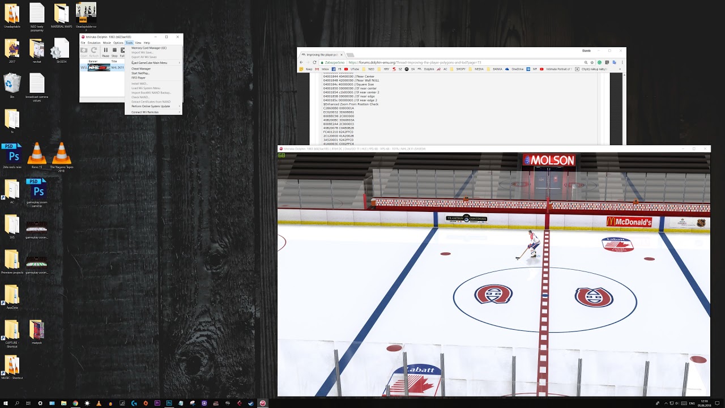Open Keep bookmark in Chrome

305,69
